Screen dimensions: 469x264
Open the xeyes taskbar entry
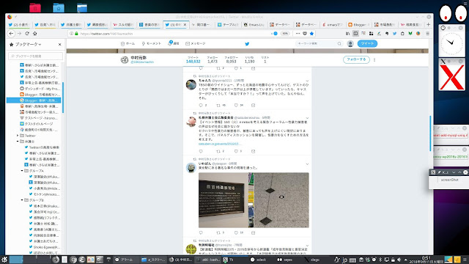(285, 260)
